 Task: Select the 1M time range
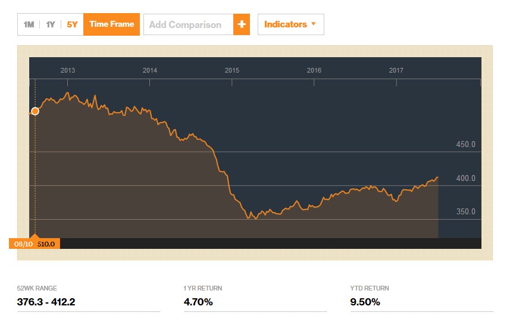point(29,24)
